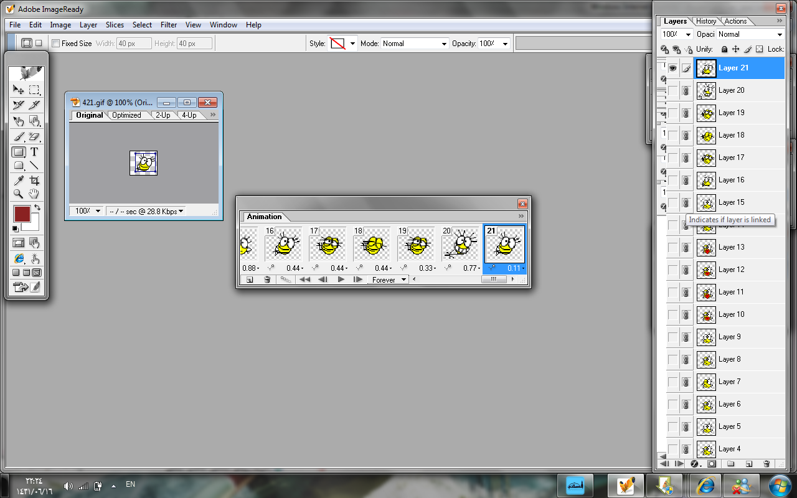Expand the layer blend mode Normal dropdown
This screenshot has width=797, height=498.
779,34
